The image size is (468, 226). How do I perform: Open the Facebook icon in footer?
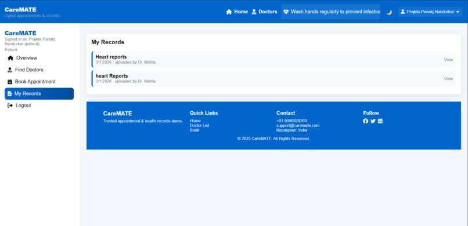click(366, 121)
